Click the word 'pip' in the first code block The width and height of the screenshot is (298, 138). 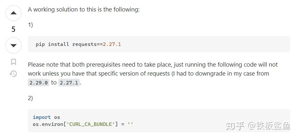(x=40, y=44)
